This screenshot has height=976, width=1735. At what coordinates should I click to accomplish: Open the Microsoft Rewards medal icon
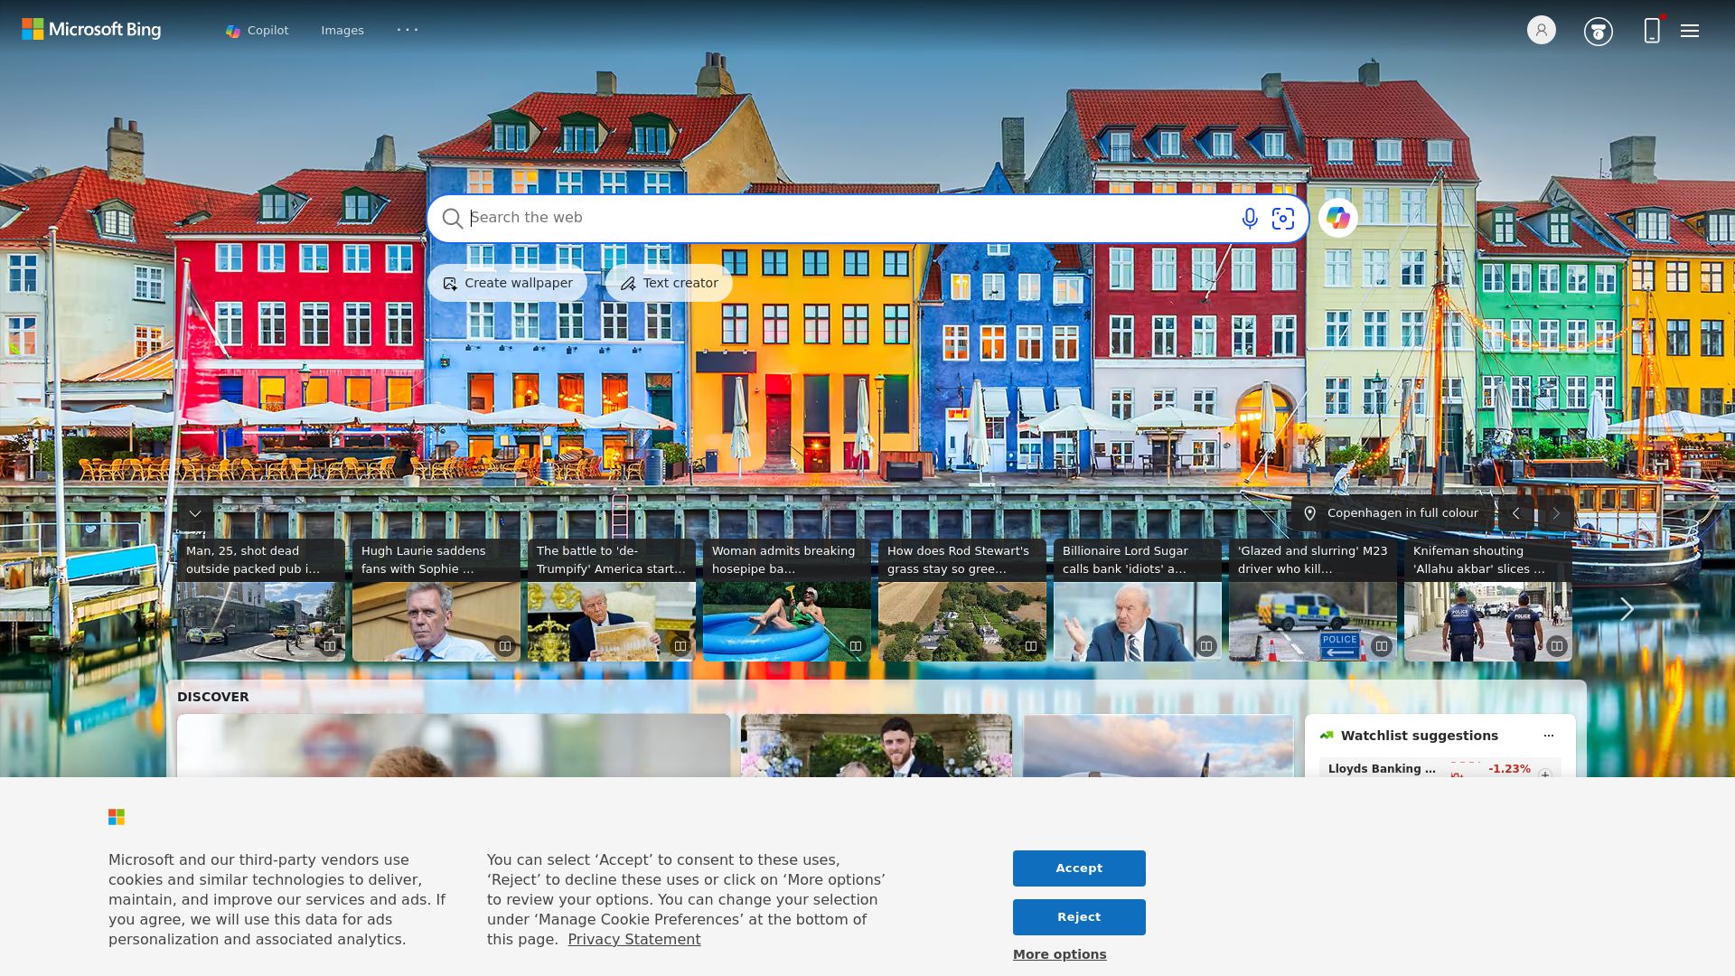(x=1599, y=32)
